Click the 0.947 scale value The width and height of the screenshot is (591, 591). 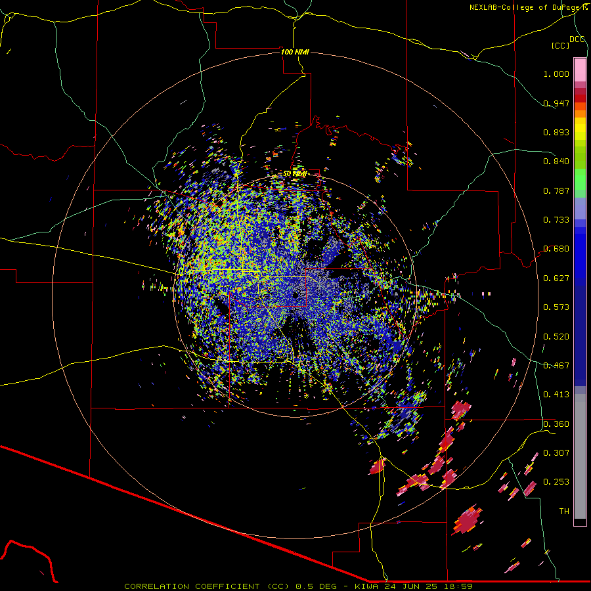point(556,103)
